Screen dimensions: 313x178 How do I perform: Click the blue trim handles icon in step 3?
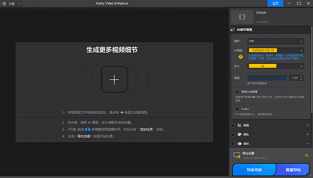tap(88, 129)
